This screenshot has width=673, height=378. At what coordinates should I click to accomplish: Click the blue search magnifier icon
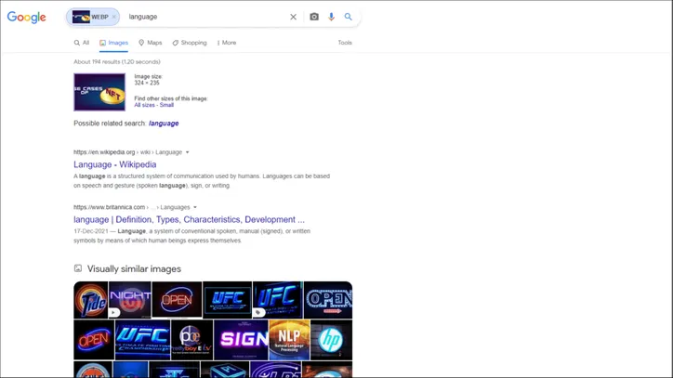click(348, 17)
